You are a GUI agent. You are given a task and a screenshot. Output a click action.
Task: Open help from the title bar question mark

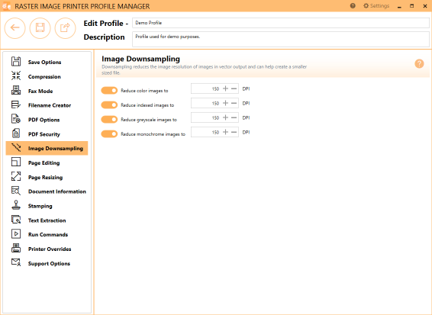point(353,6)
